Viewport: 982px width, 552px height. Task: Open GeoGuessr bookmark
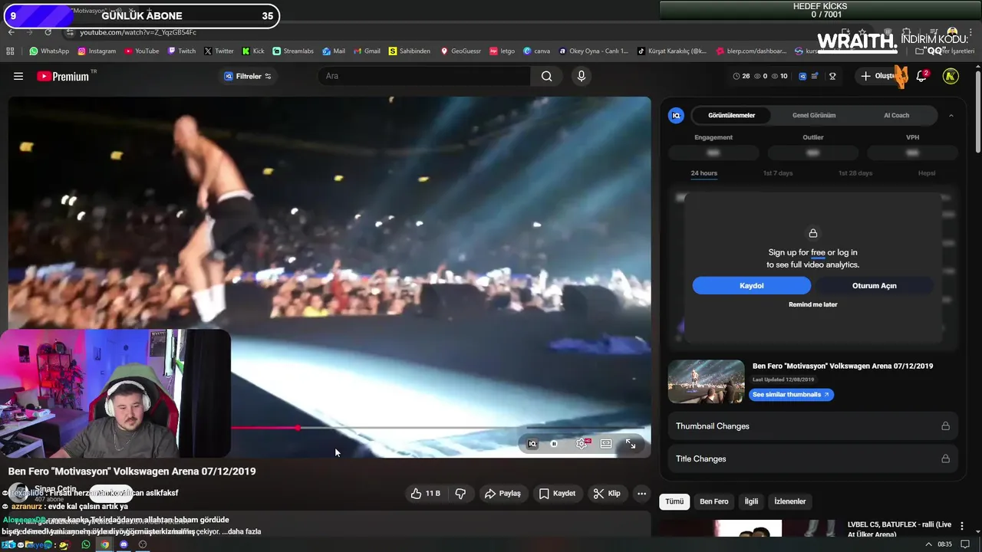(460, 51)
